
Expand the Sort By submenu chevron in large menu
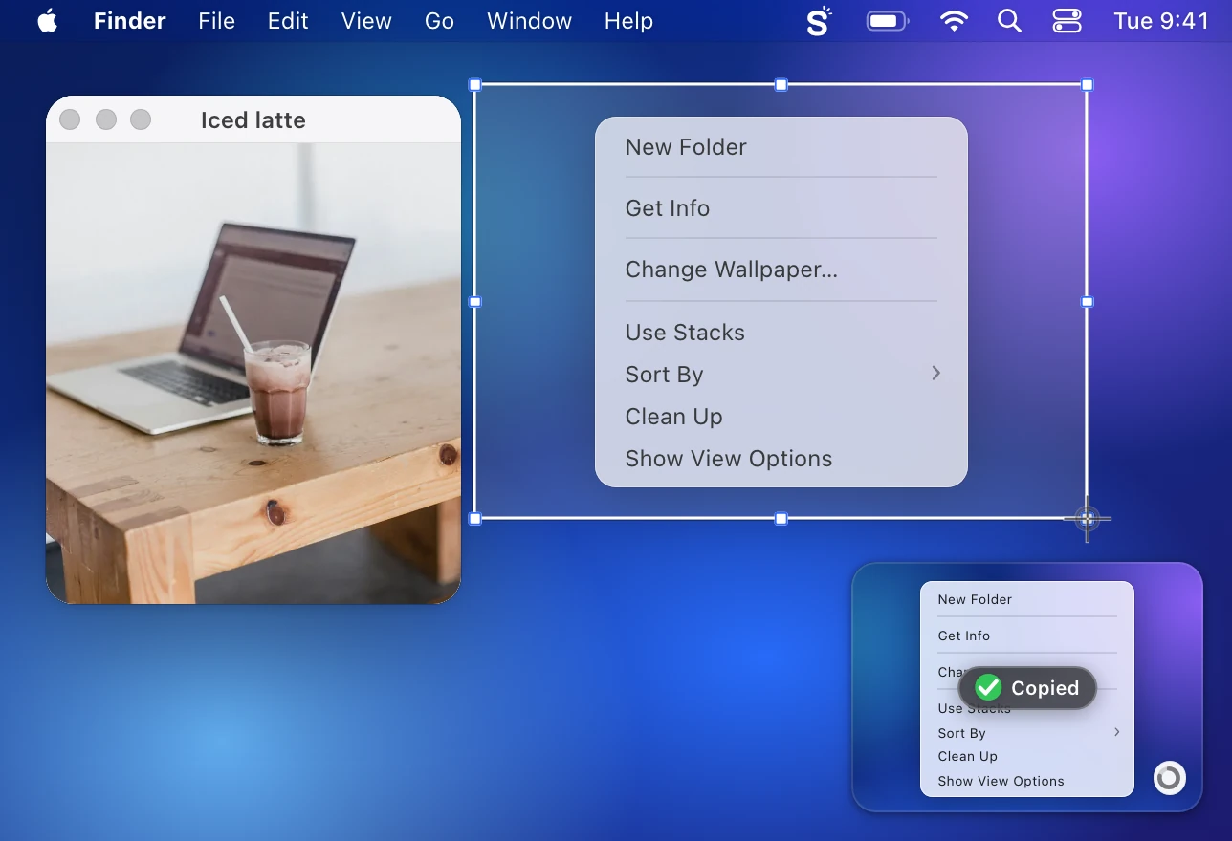coord(936,374)
